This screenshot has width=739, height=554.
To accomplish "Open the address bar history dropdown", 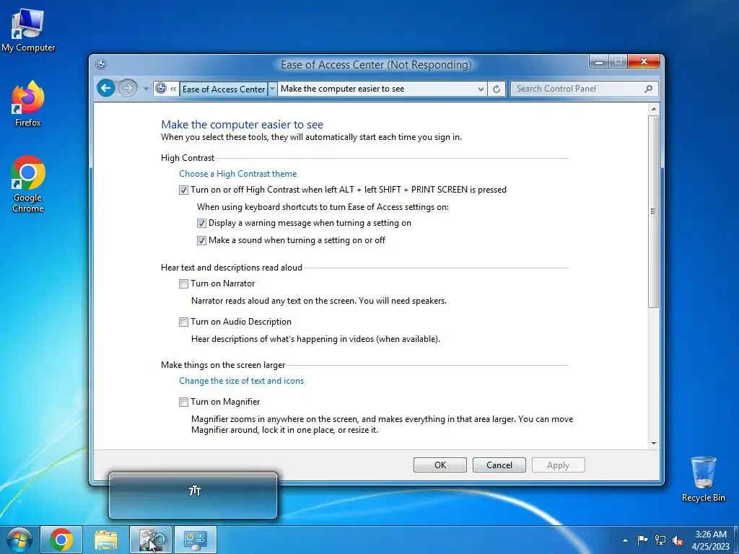I will coord(480,89).
